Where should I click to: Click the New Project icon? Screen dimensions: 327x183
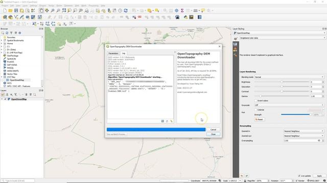coord(5,11)
